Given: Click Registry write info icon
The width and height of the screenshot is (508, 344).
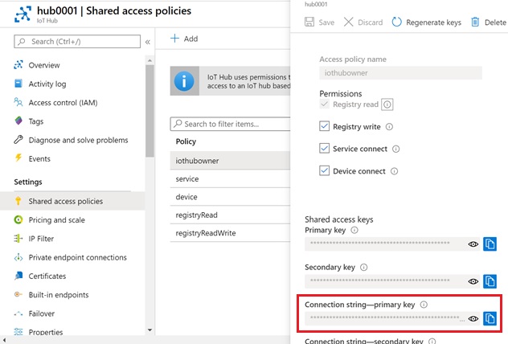Looking at the screenshot, I should pos(389,127).
